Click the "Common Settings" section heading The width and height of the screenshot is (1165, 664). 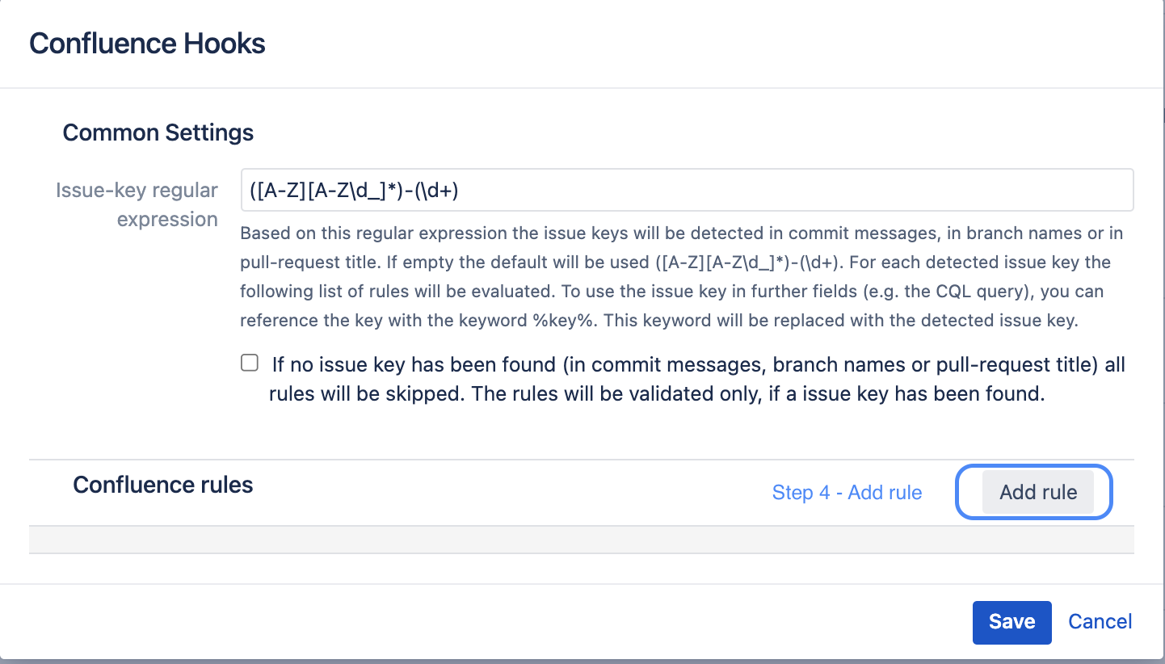[x=158, y=132]
